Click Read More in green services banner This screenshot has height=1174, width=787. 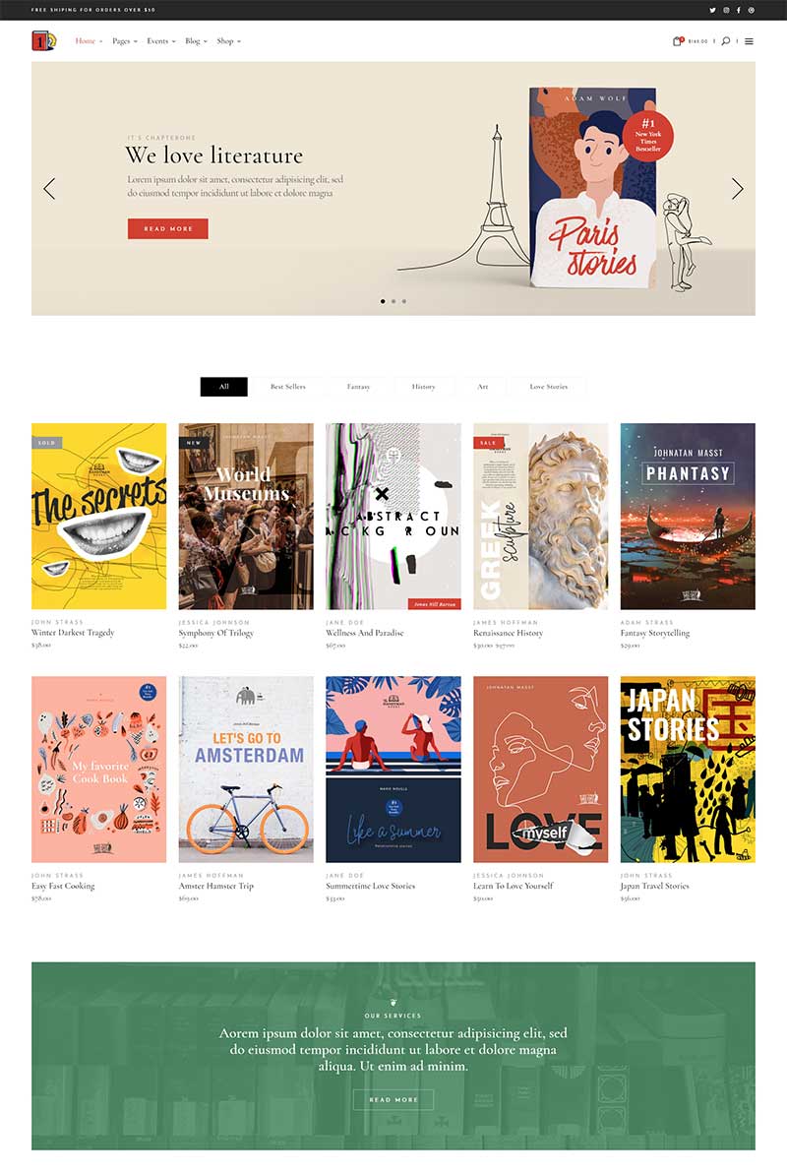393,1099
